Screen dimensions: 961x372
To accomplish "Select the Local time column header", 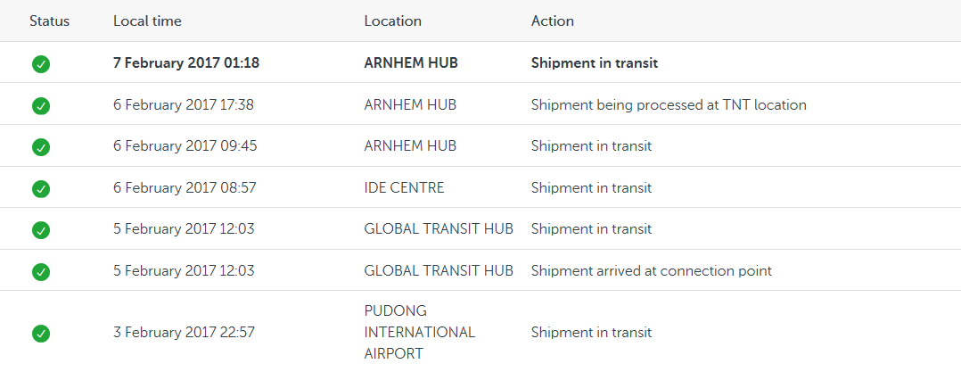I will 147,21.
